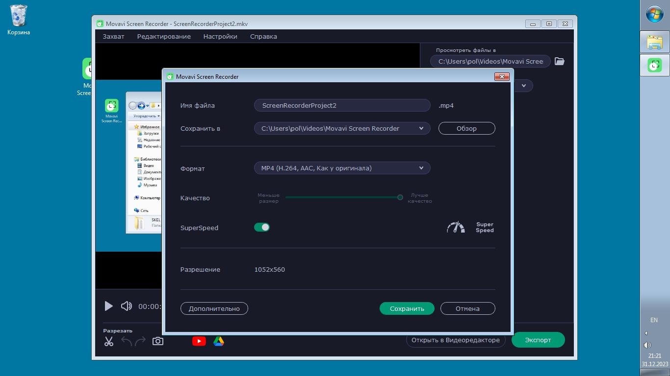
Task: Open the Recycle Bin on the desktop
Action: coord(19,16)
